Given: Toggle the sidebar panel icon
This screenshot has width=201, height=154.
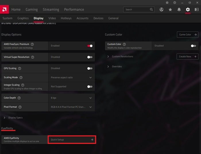Looking at the screenshot, I should click(197, 9).
